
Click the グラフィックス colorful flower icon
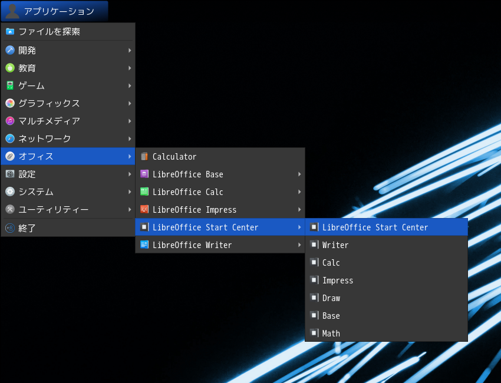(10, 103)
